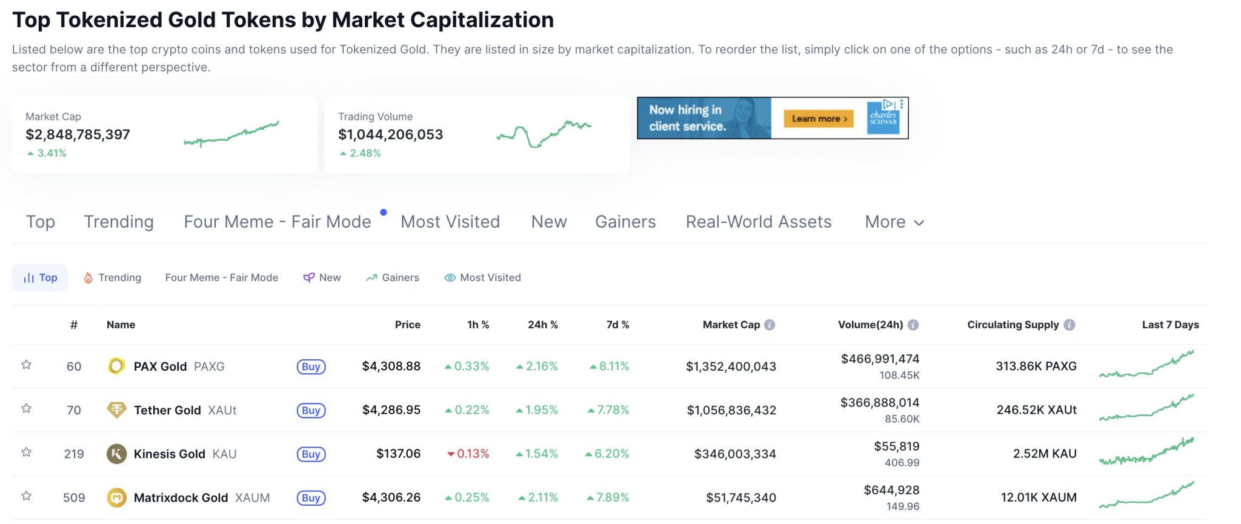
Task: Sort the table by the 7d % column
Action: [616, 325]
